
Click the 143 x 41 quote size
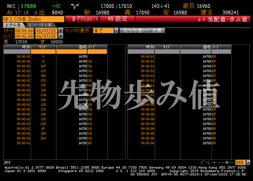(x=160, y=6)
